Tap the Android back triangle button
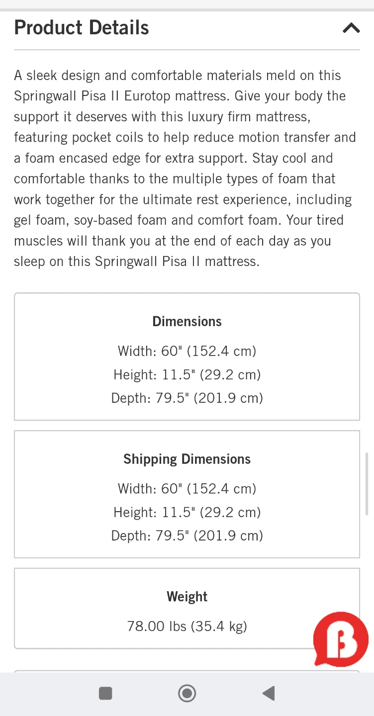374x716 pixels. point(269,693)
